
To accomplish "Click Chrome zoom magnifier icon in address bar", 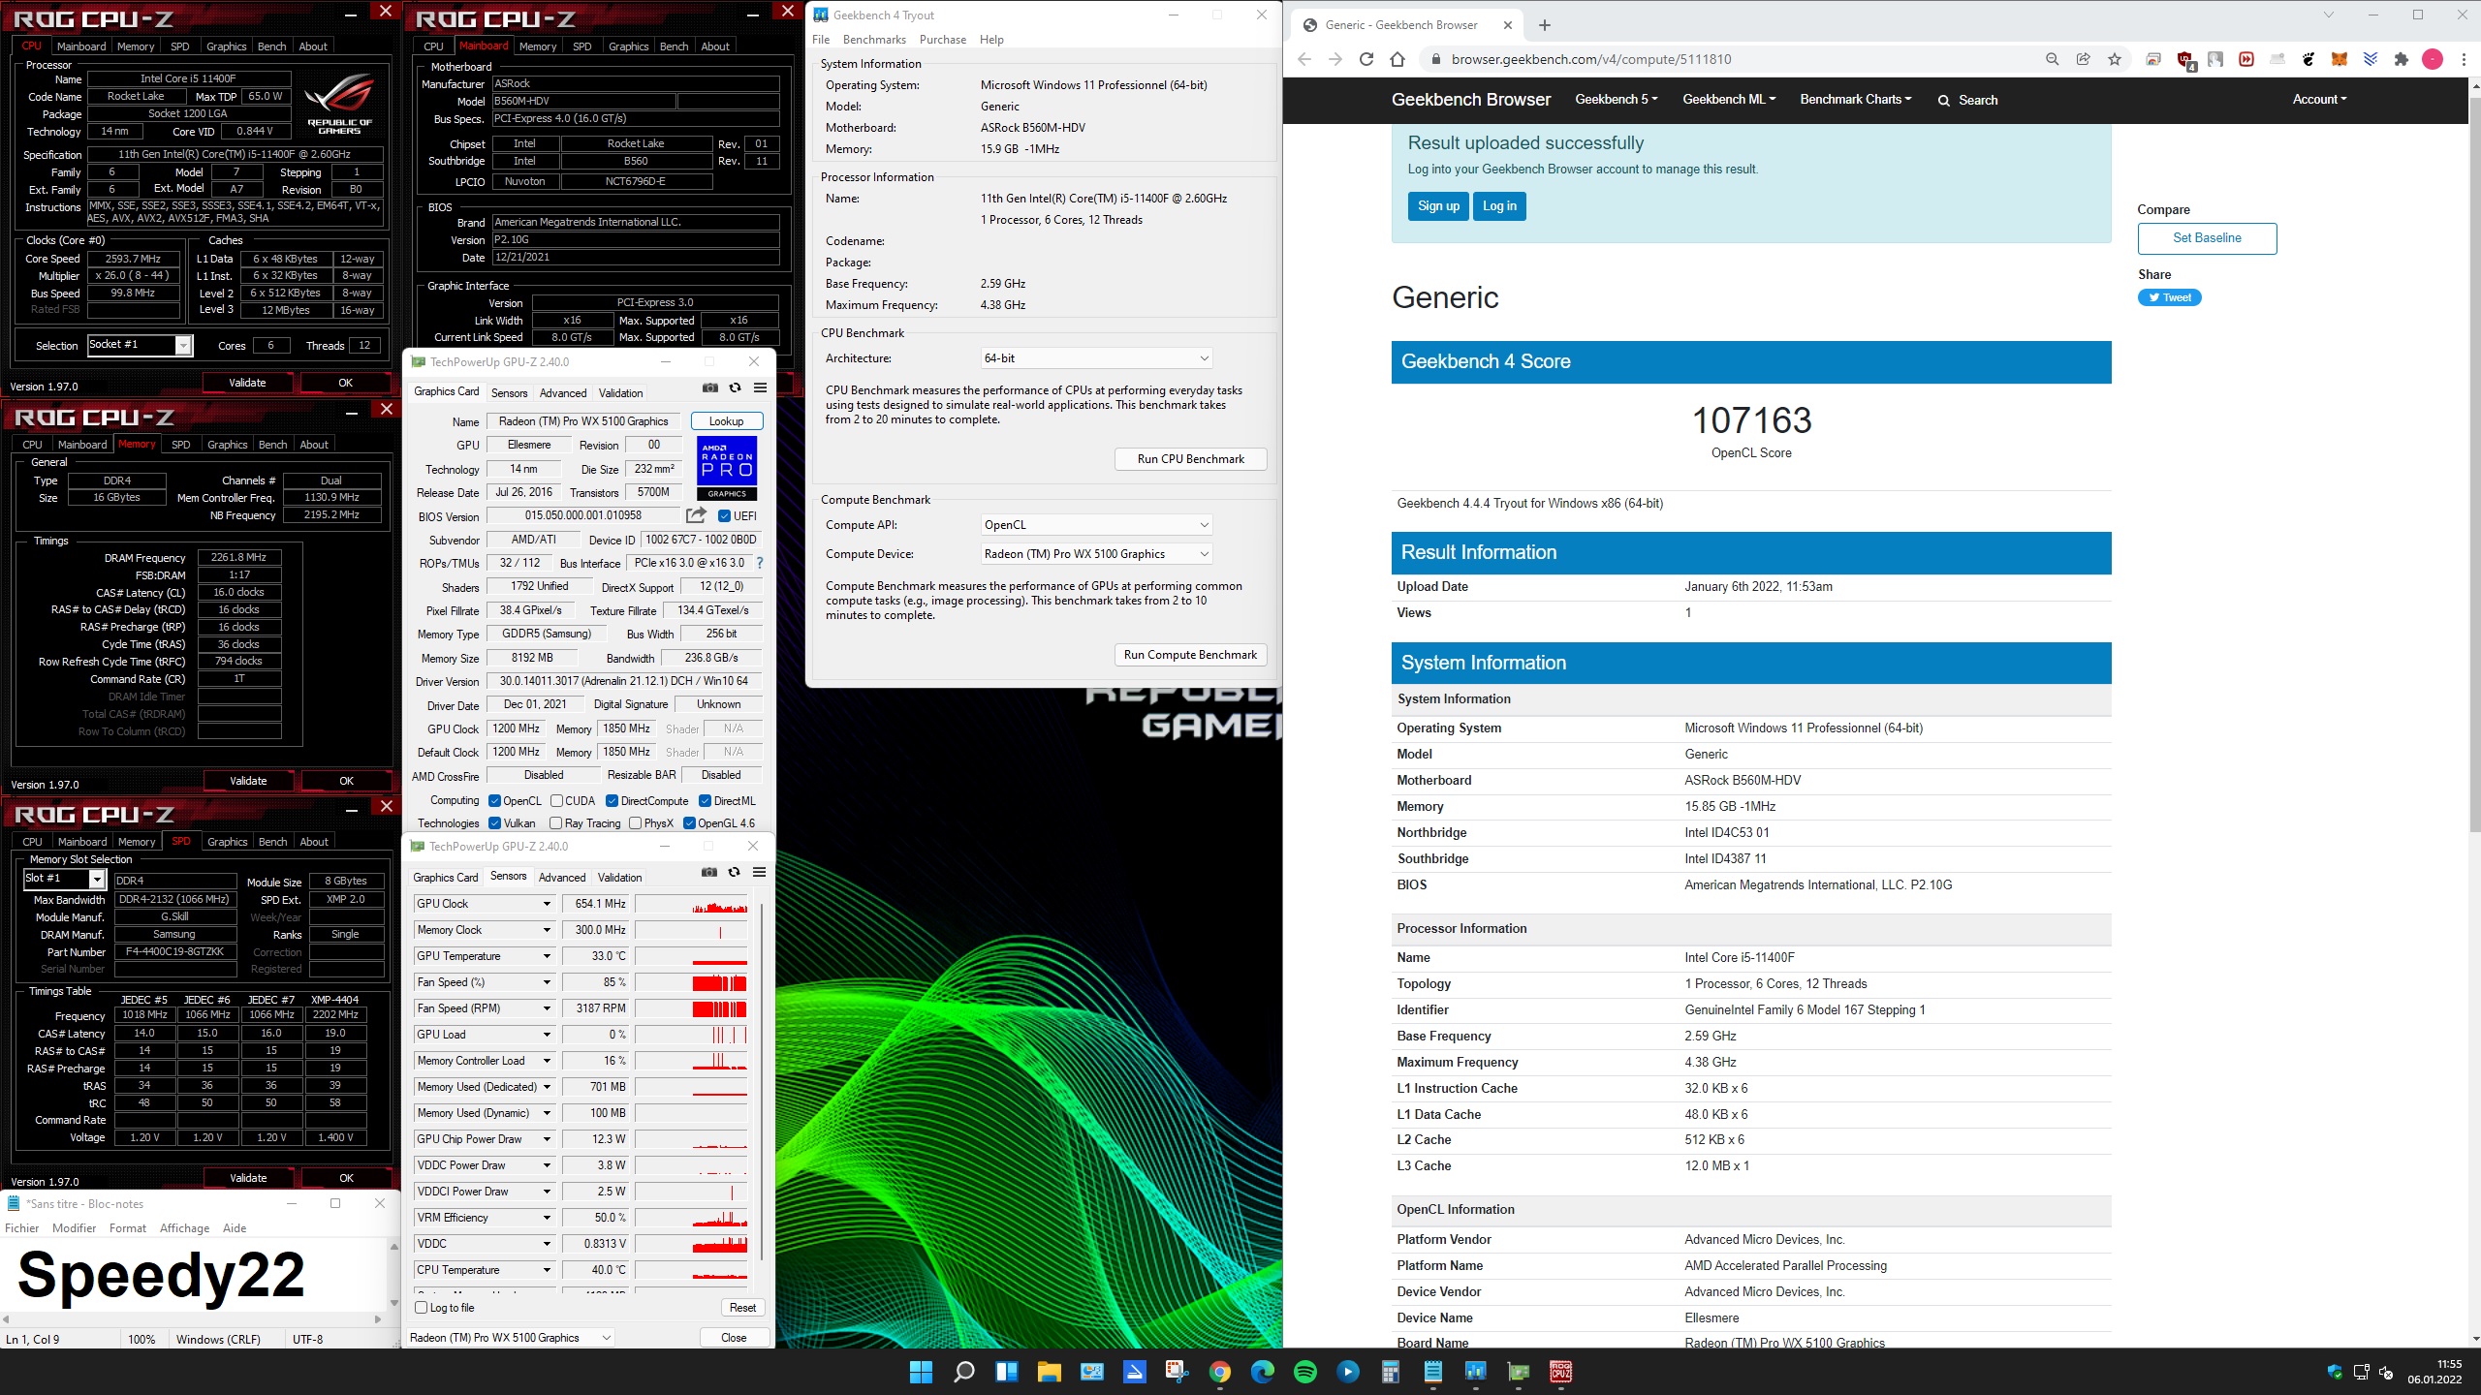I will coord(2052,59).
